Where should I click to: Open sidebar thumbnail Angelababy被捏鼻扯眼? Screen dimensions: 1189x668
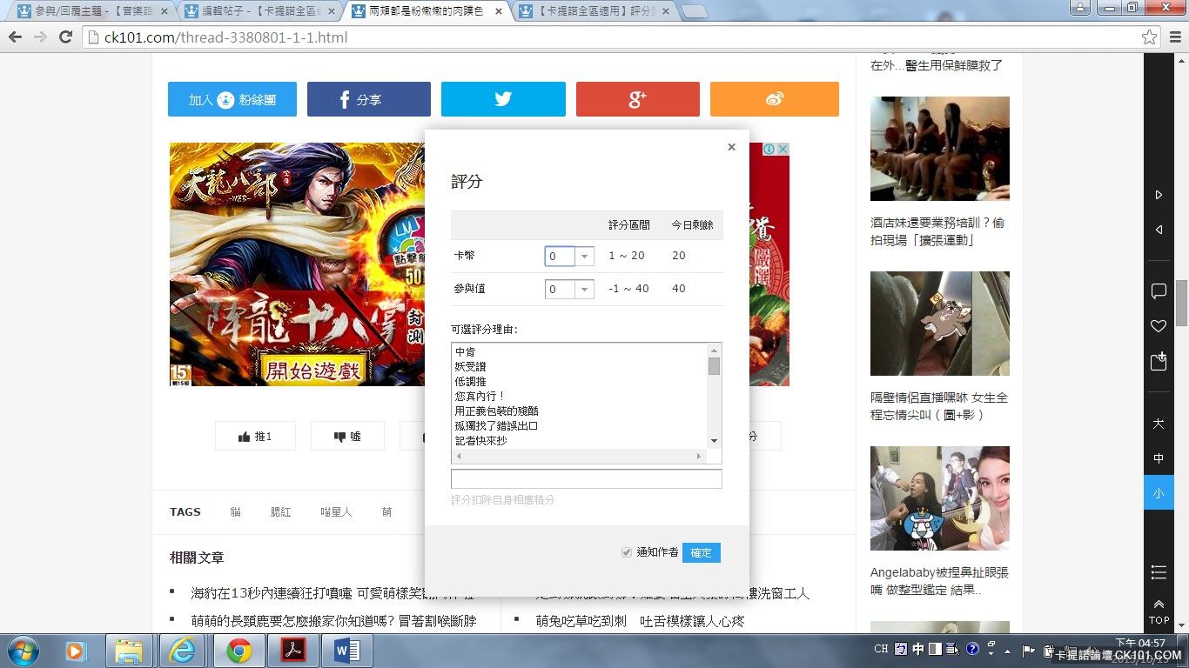click(940, 498)
